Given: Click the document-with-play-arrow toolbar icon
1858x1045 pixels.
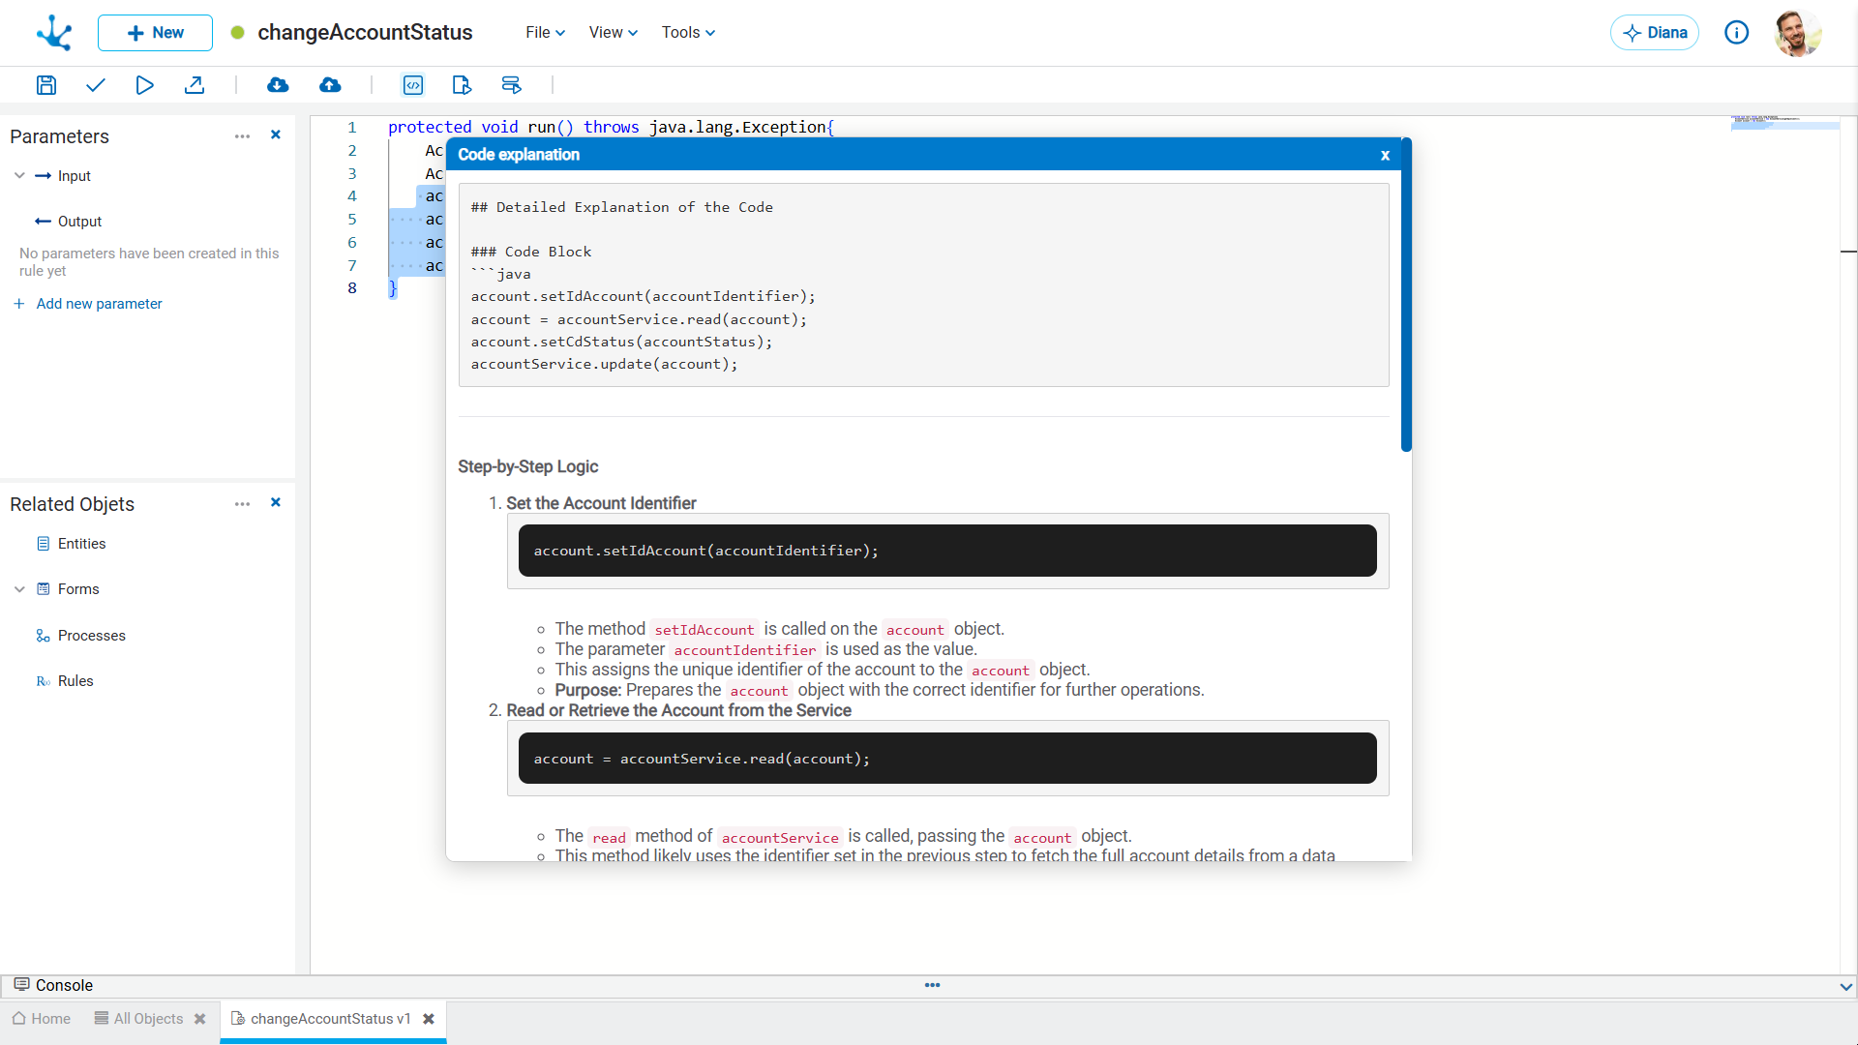Looking at the screenshot, I should point(462,85).
